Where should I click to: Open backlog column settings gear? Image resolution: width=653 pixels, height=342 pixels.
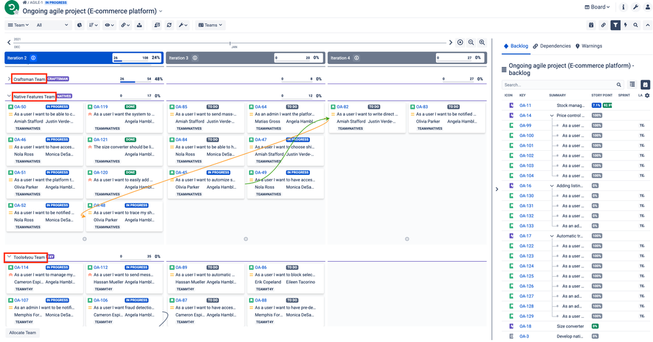coord(647,95)
